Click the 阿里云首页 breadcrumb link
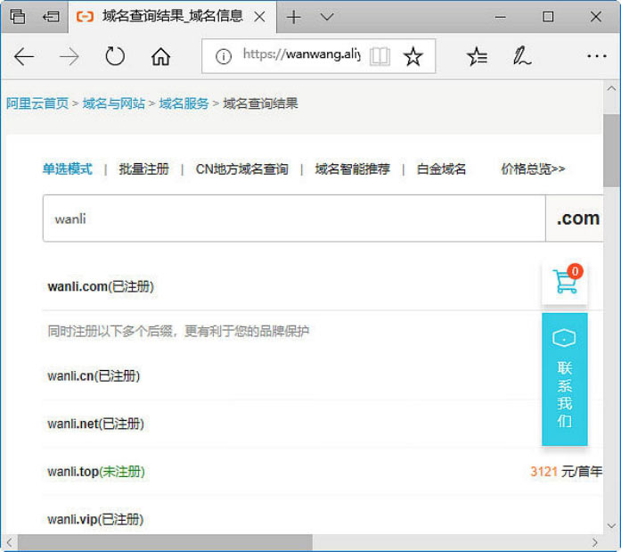The image size is (621, 552). 37,103
